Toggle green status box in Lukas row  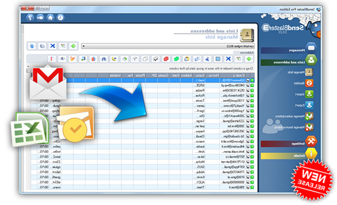click(252, 157)
